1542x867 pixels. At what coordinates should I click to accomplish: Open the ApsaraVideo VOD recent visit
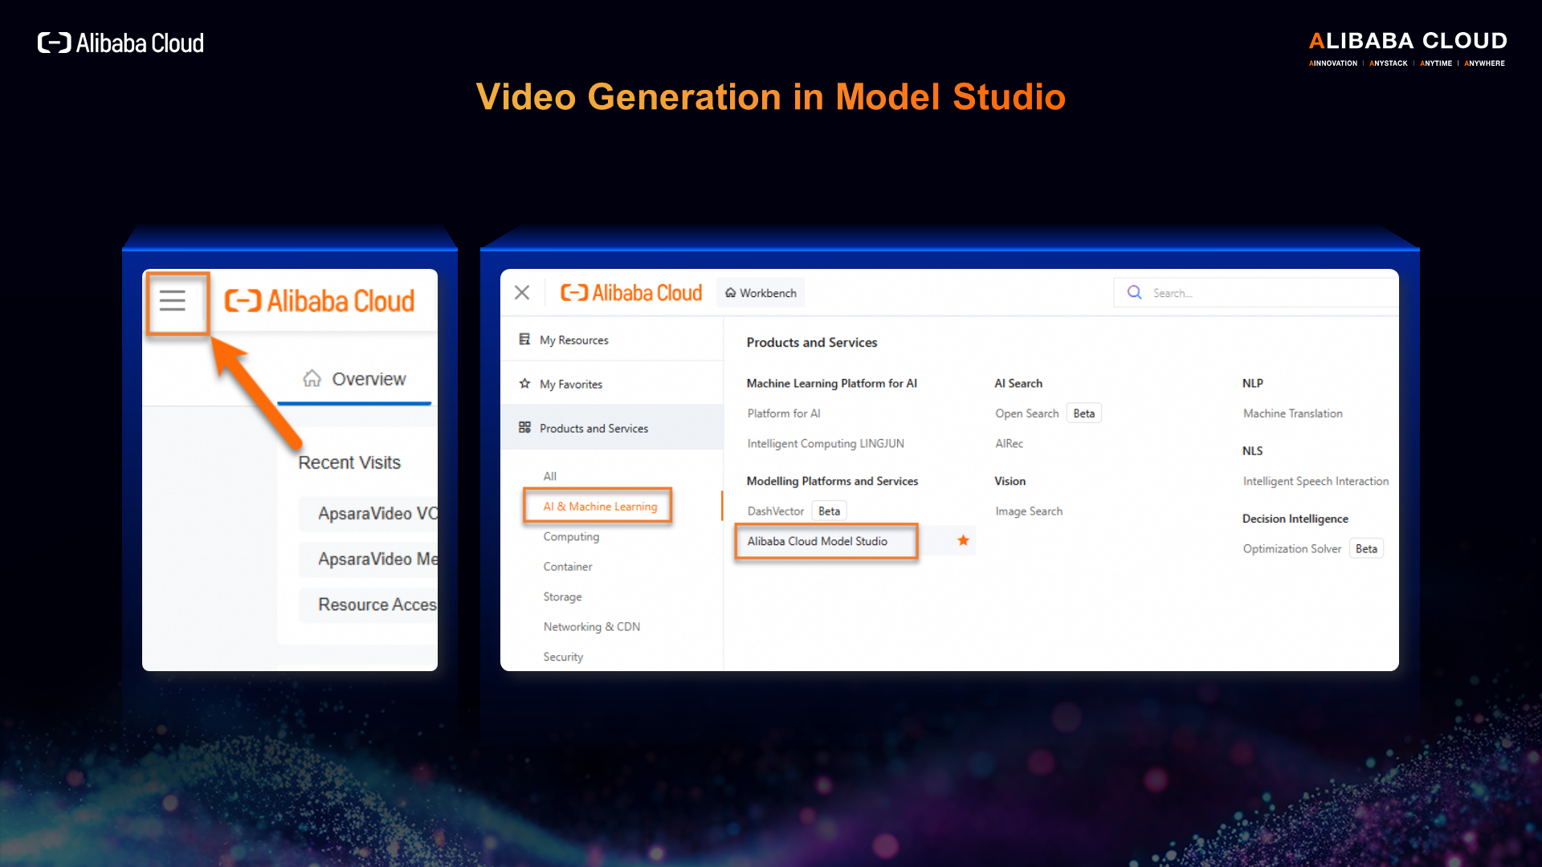(369, 514)
